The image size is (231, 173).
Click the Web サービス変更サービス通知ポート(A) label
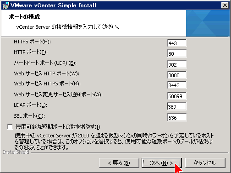point(58,94)
